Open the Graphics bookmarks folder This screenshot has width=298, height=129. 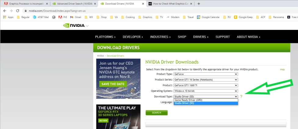[x=145, y=17]
